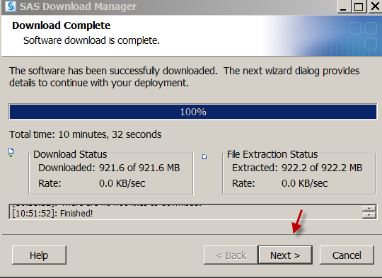Click the file extraction document icon
This screenshot has width=382, height=278.
pyautogui.click(x=204, y=156)
